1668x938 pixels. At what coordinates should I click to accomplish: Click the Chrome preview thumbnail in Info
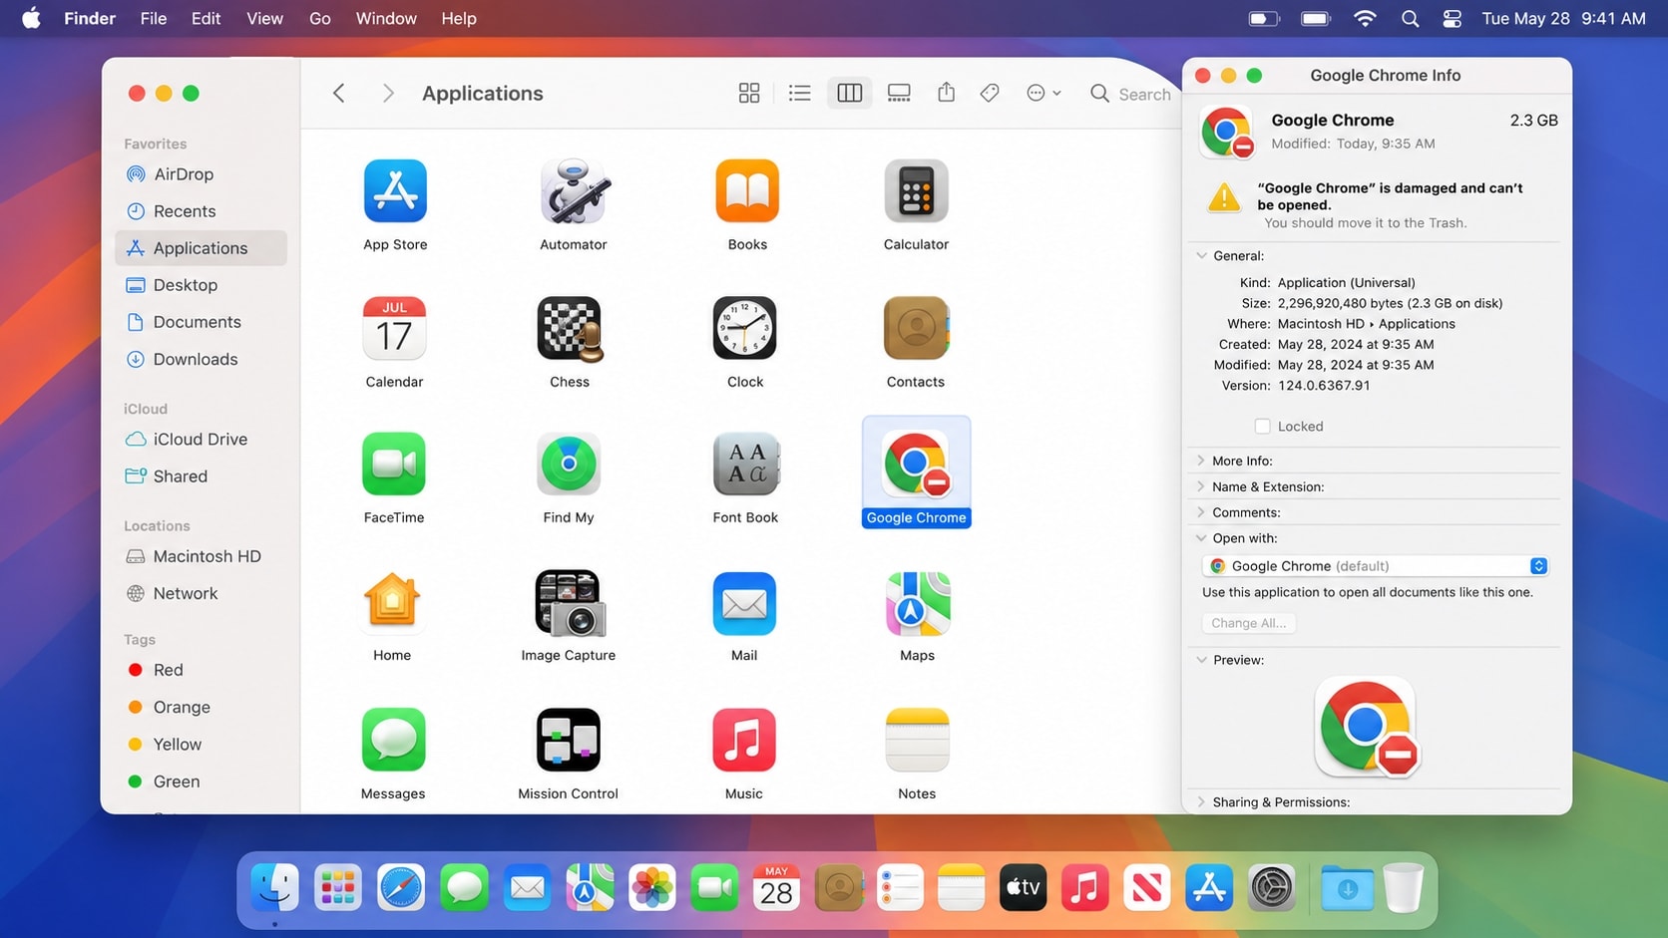pos(1367,727)
